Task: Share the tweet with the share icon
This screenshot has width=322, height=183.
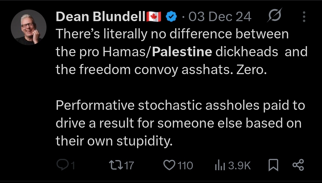Action: (298, 165)
